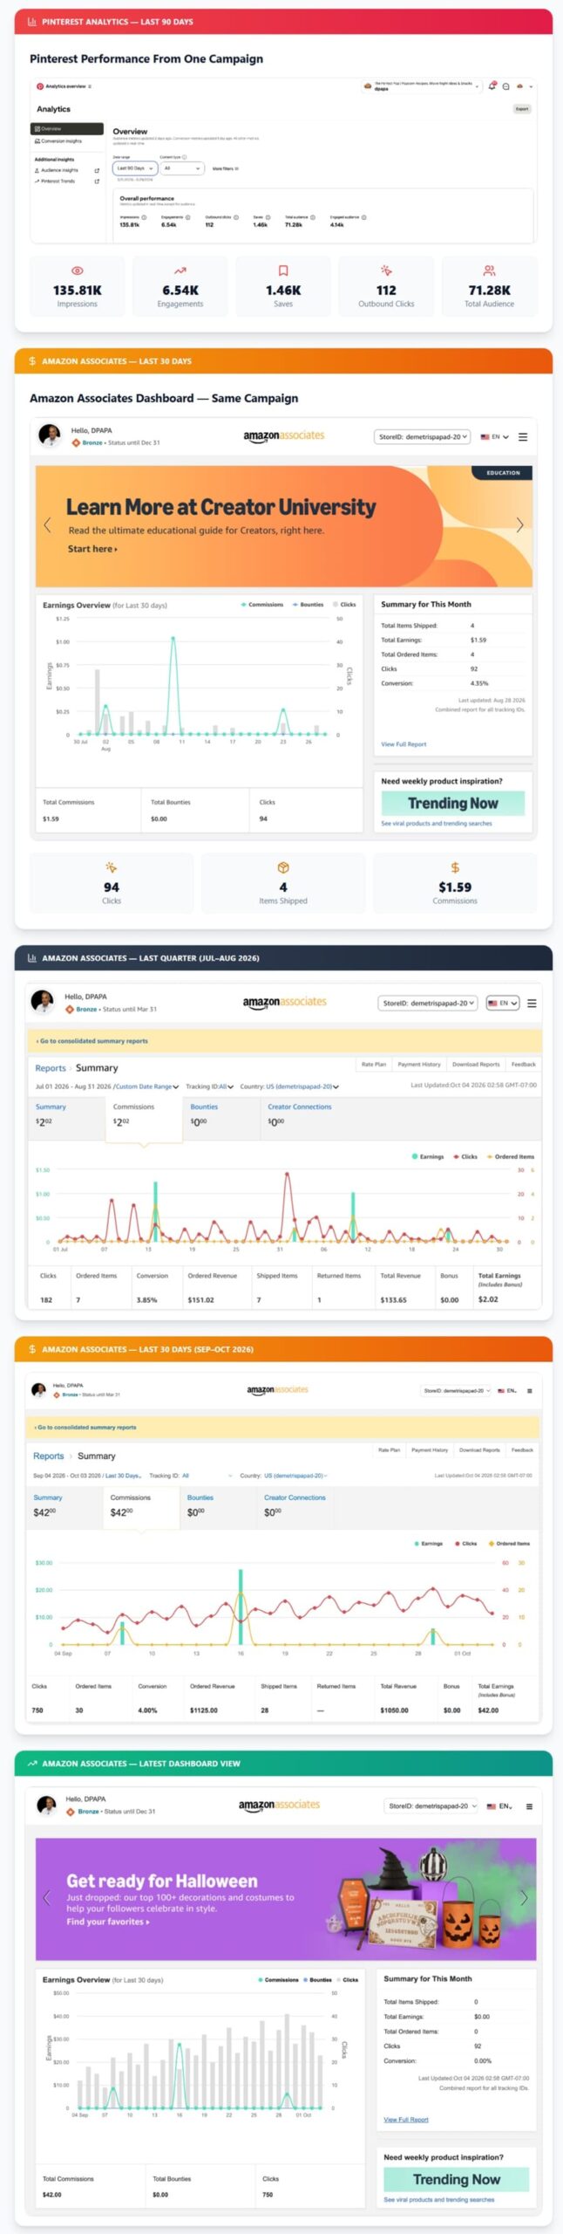Go to consolidated summary reports in Sep–Oct report
563x2234 pixels.
[x=85, y=1428]
